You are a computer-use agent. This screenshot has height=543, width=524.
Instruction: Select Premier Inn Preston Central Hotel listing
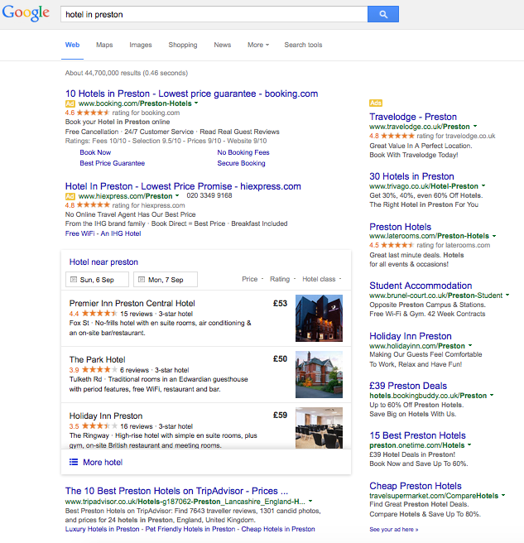(x=132, y=303)
